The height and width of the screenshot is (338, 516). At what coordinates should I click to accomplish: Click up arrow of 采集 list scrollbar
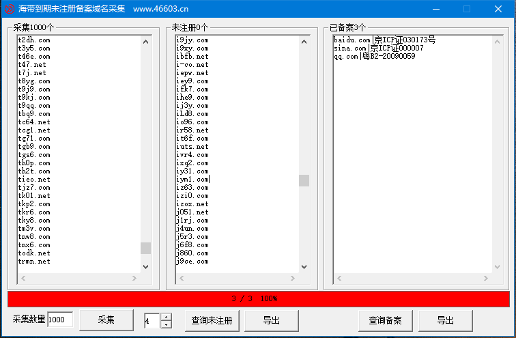(146, 42)
